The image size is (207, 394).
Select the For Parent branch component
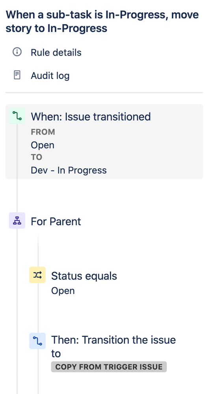click(x=56, y=221)
